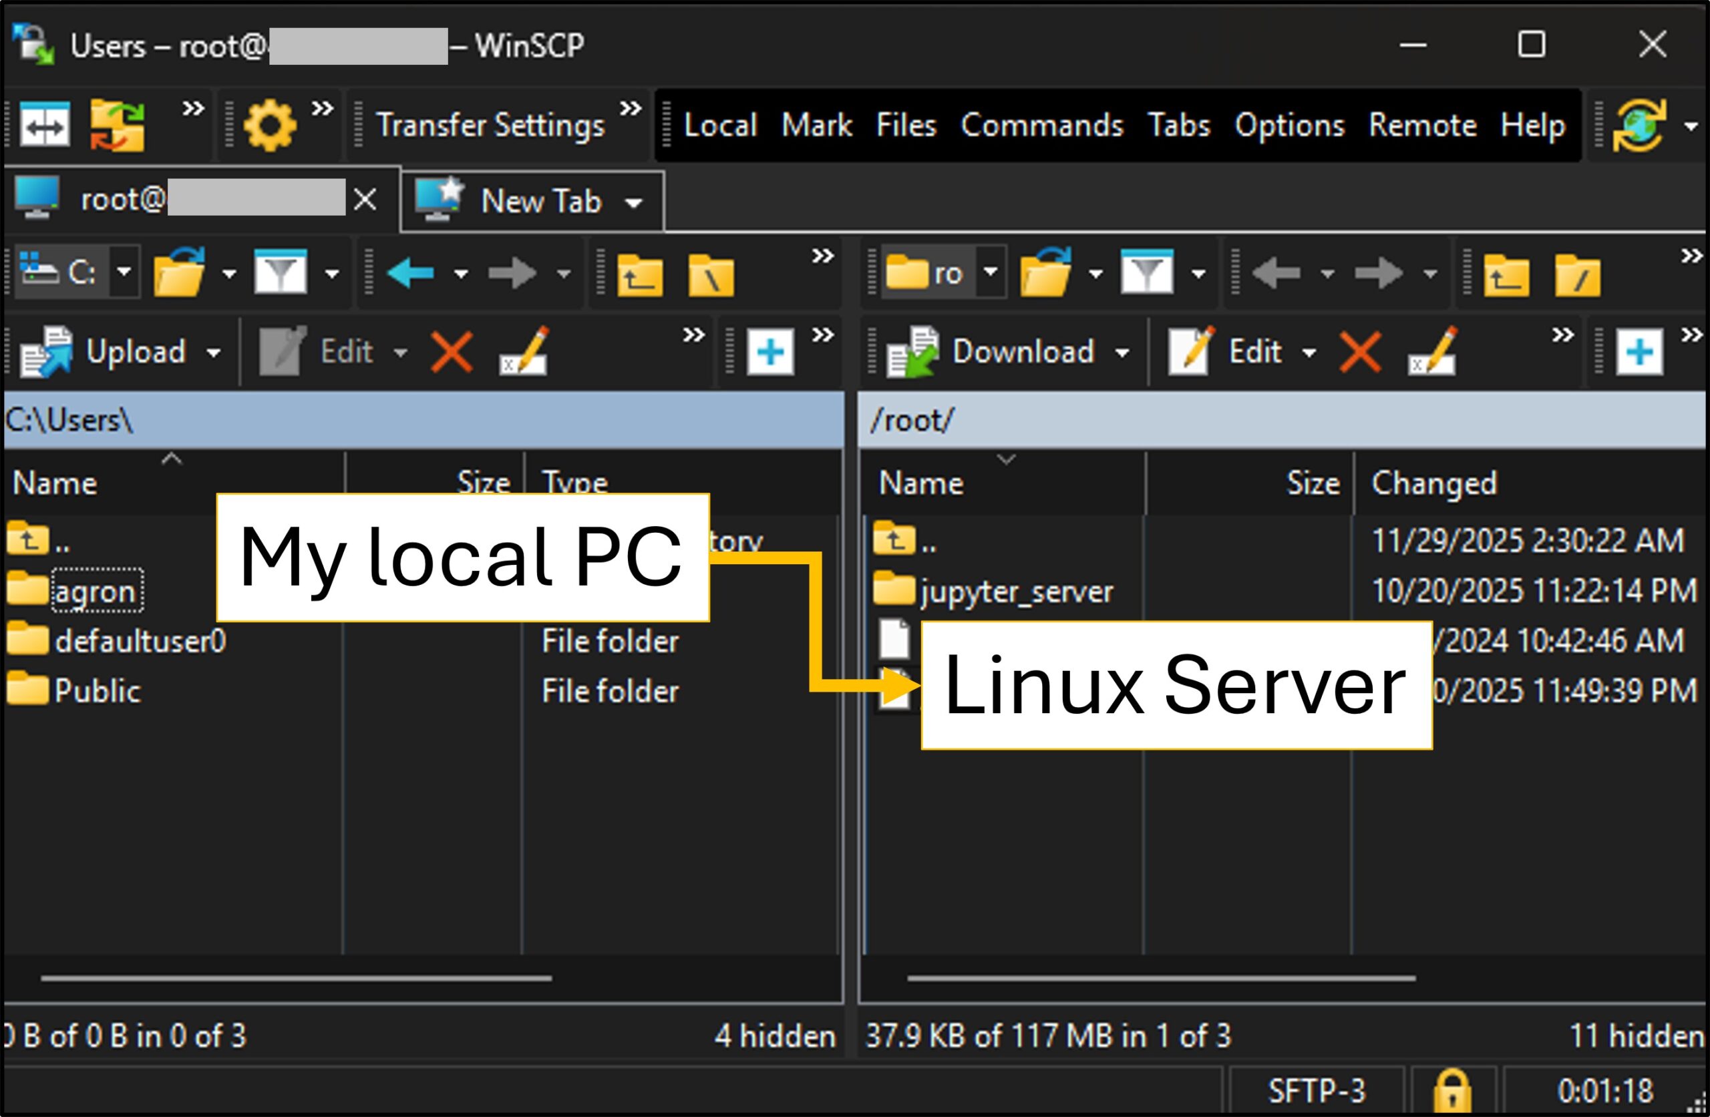Sort remote files by Changed column

point(1433,483)
